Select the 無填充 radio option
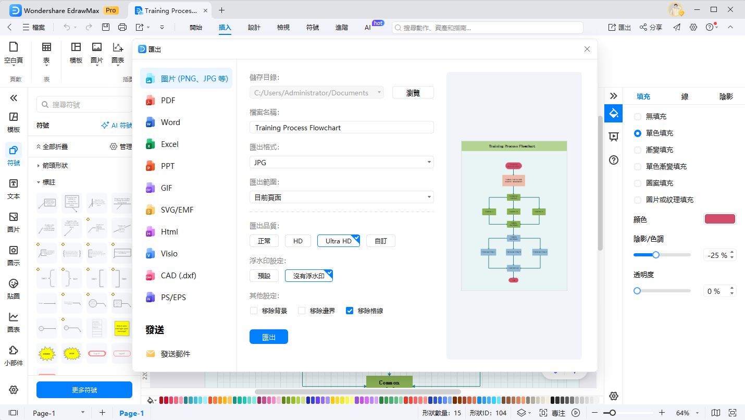Screen dimensions: 745x420 638,117
